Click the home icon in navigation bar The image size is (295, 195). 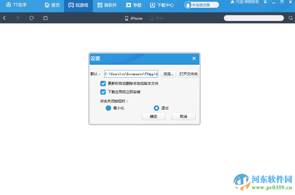click(x=45, y=18)
